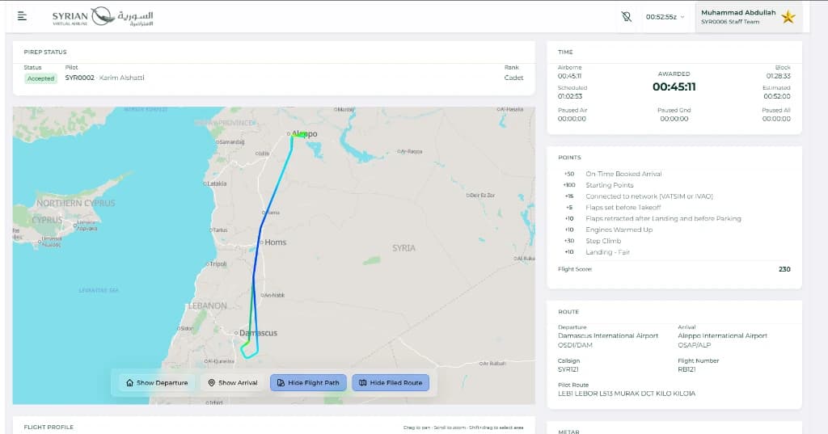The height and width of the screenshot is (434, 828).
Task: Click the map icon on Hide Filed Route
Action: [x=363, y=383]
